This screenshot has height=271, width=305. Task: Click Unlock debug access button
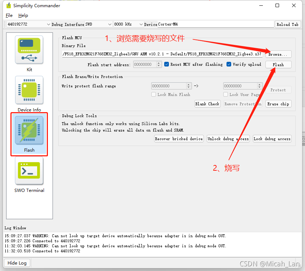228,139
